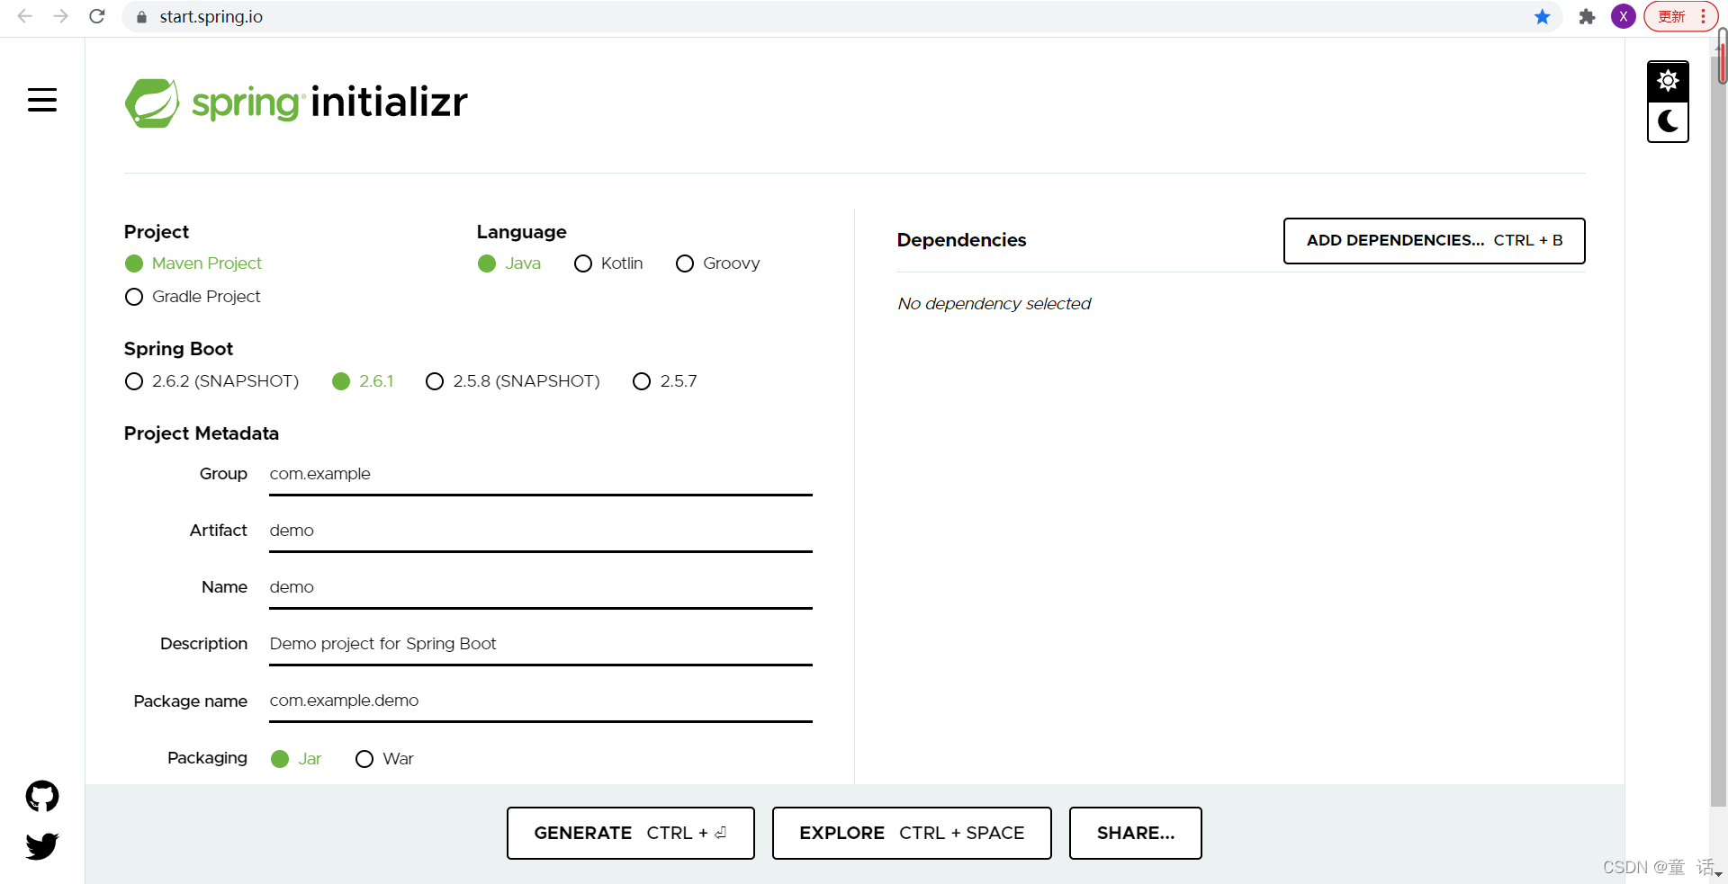This screenshot has height=884, width=1728.
Task: Click the Project Metadata heading
Action: [x=202, y=433]
